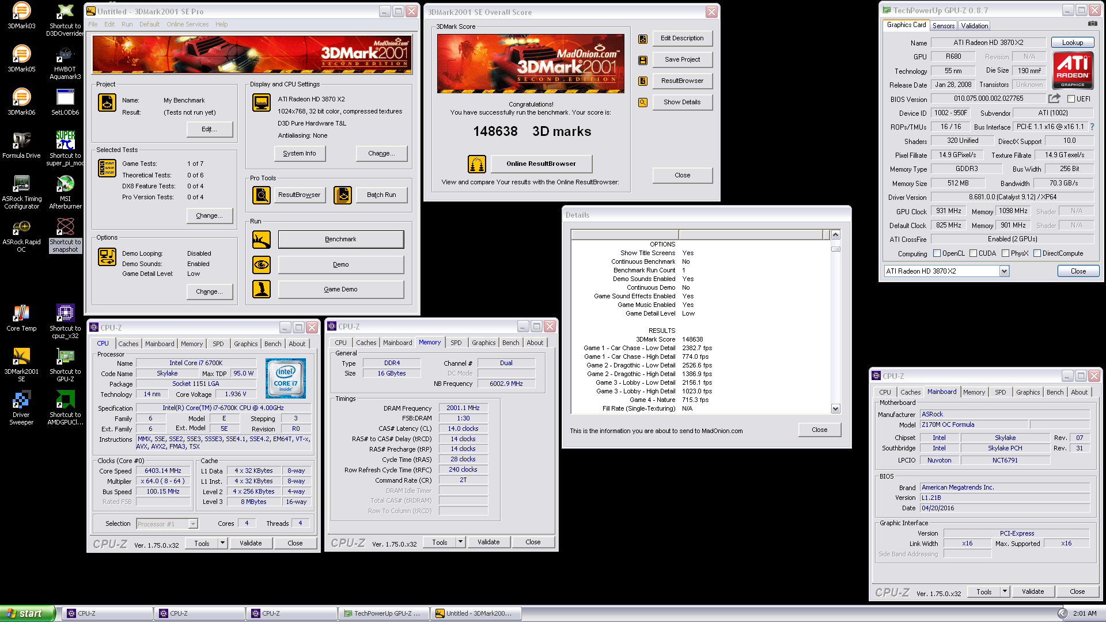Click Validate in the Mainboard CPU-Z window
Viewport: 1106px width, 622px height.
click(x=1032, y=591)
